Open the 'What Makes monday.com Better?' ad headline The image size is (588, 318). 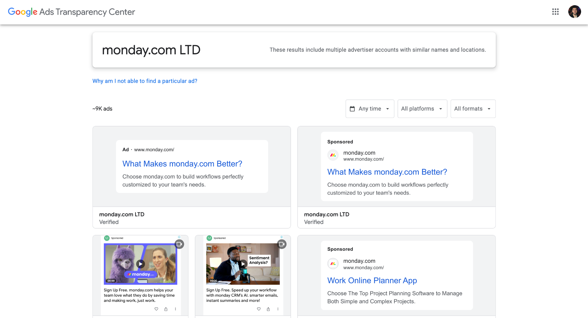[182, 164]
